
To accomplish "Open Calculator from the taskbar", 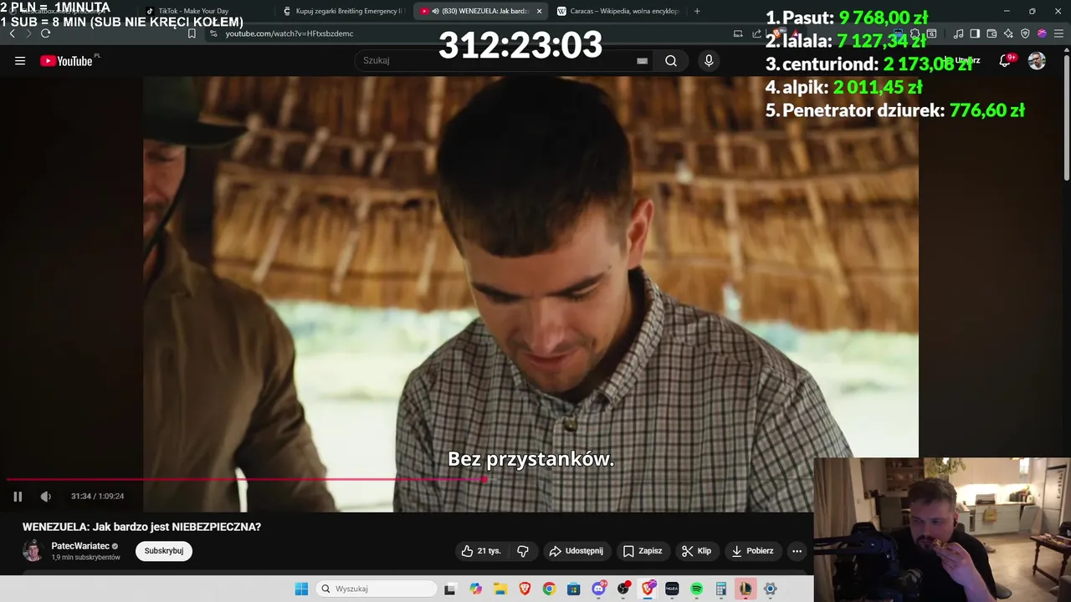I will point(721,589).
